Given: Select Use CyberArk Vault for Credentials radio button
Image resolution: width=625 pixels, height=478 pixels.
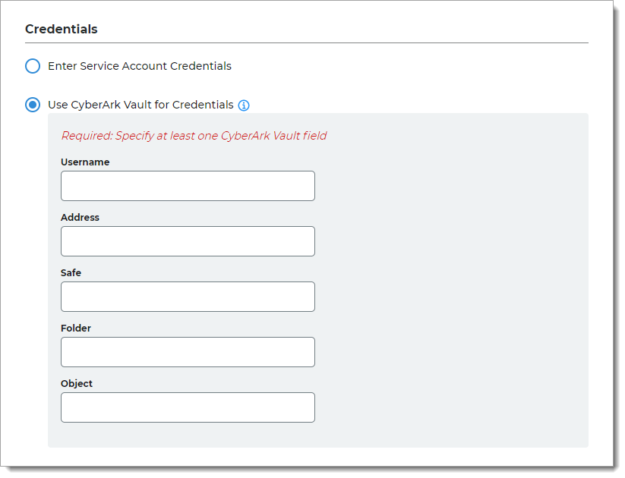Looking at the screenshot, I should 33,105.
